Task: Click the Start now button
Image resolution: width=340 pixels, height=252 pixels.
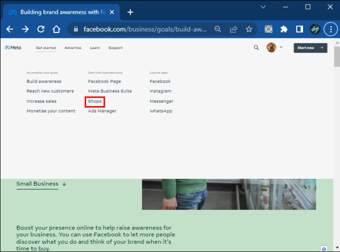Action: click(306, 48)
